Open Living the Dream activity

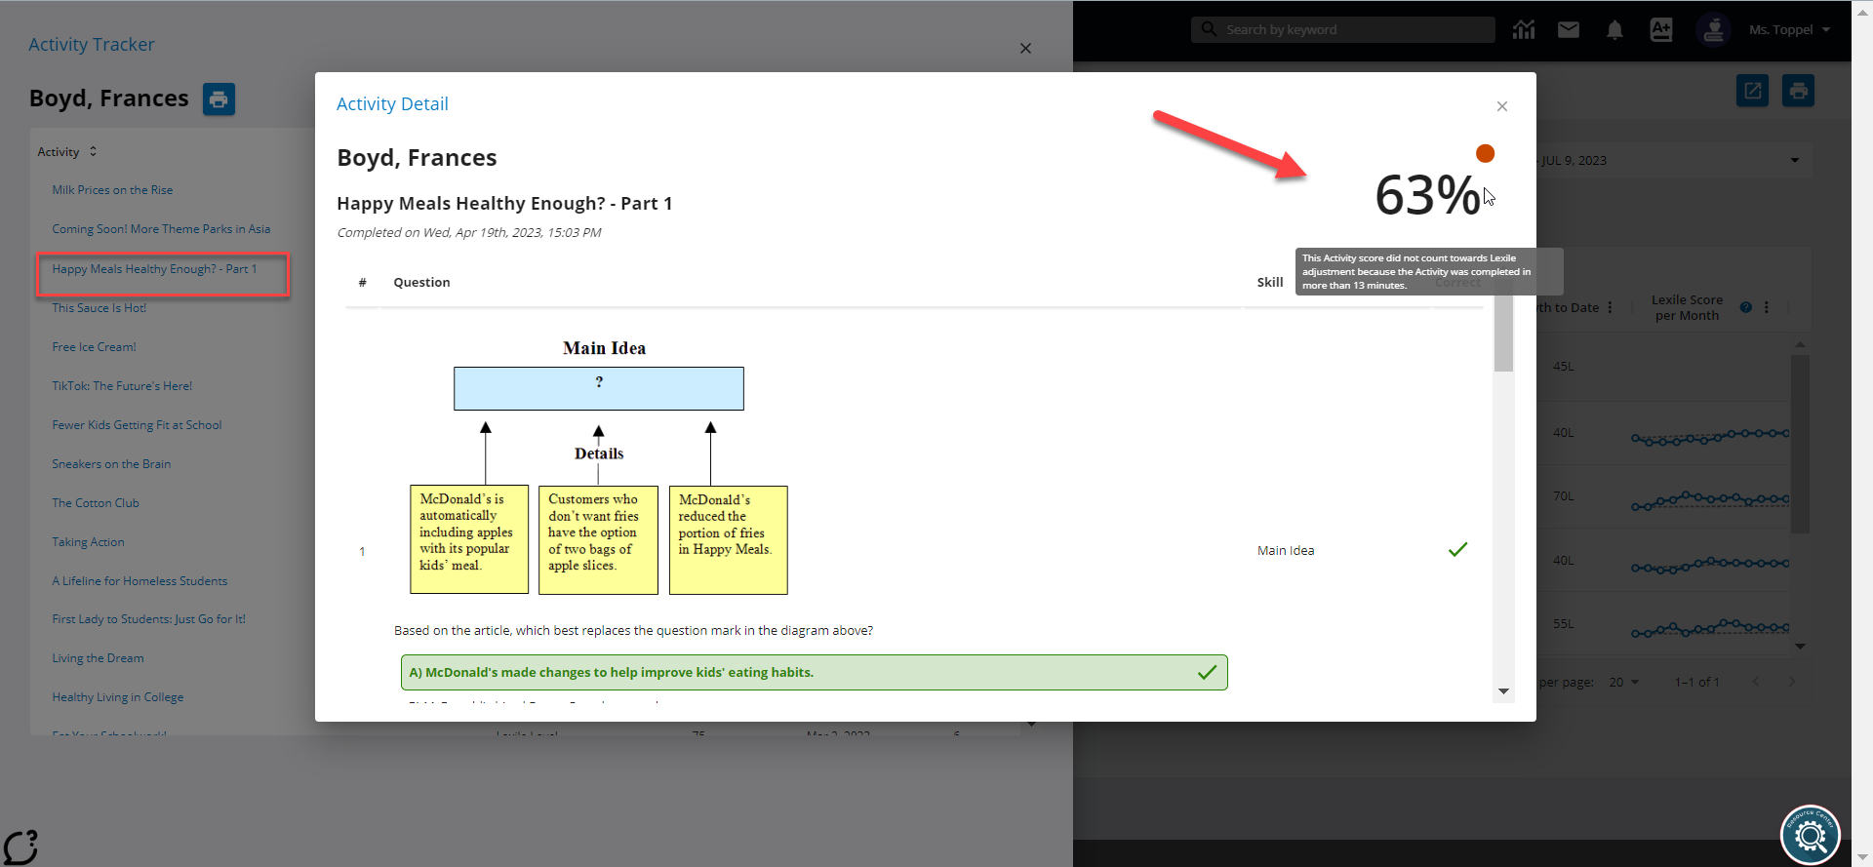point(98,658)
